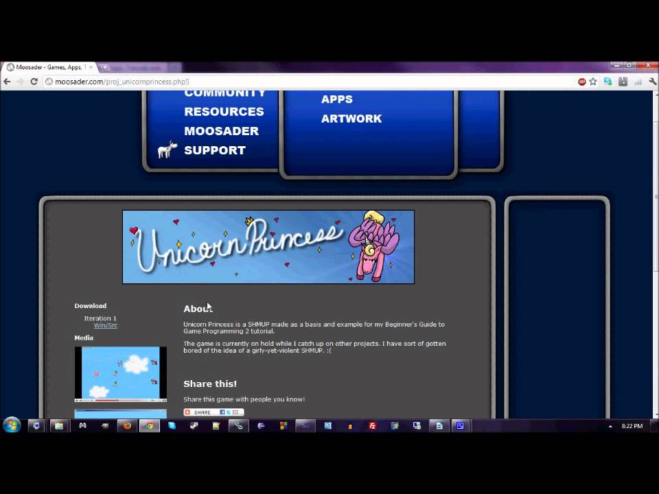Launch FileZilla from the taskbar
This screenshot has width=659, height=494.
[x=372, y=426]
